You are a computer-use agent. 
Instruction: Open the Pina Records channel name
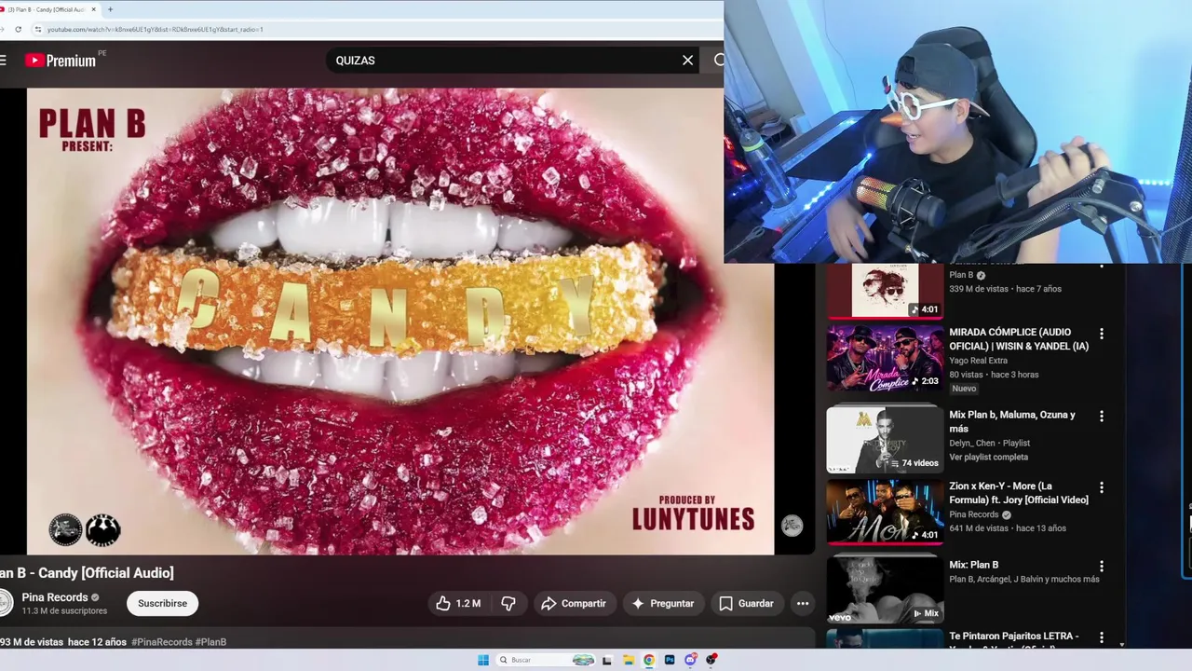coord(55,597)
